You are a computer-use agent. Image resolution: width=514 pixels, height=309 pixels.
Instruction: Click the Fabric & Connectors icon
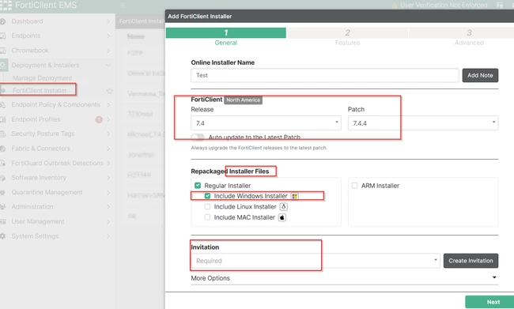point(3,149)
